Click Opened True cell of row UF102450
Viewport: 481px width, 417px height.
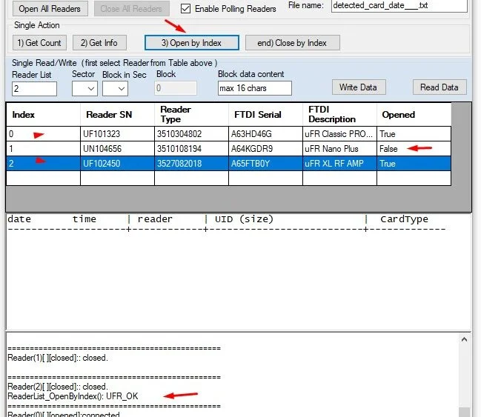(x=414, y=164)
